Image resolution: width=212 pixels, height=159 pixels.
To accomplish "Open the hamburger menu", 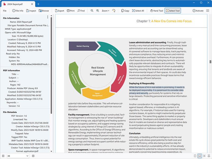I will click(x=208, y=11).
